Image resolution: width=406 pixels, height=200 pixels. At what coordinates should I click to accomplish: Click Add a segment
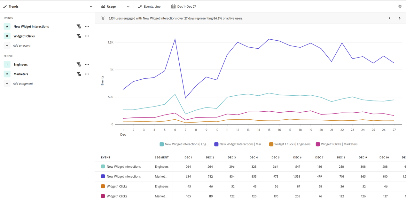(22, 84)
